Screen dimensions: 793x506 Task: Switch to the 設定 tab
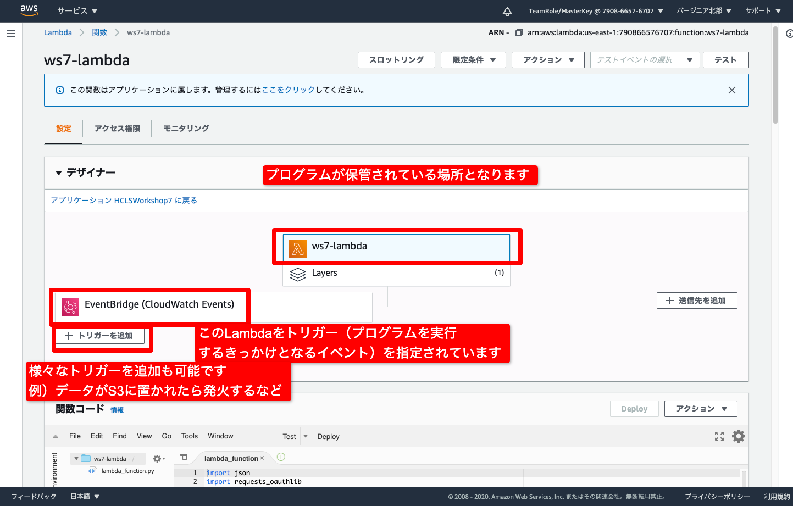pos(64,129)
